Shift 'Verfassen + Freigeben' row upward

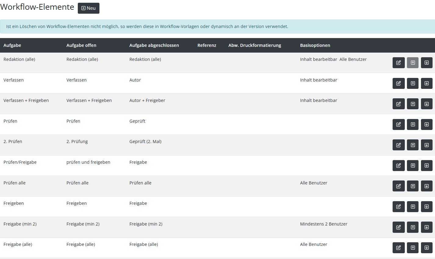[x=413, y=104]
